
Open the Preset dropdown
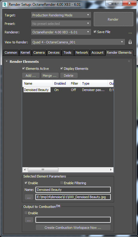pyautogui.click(x=61, y=24)
